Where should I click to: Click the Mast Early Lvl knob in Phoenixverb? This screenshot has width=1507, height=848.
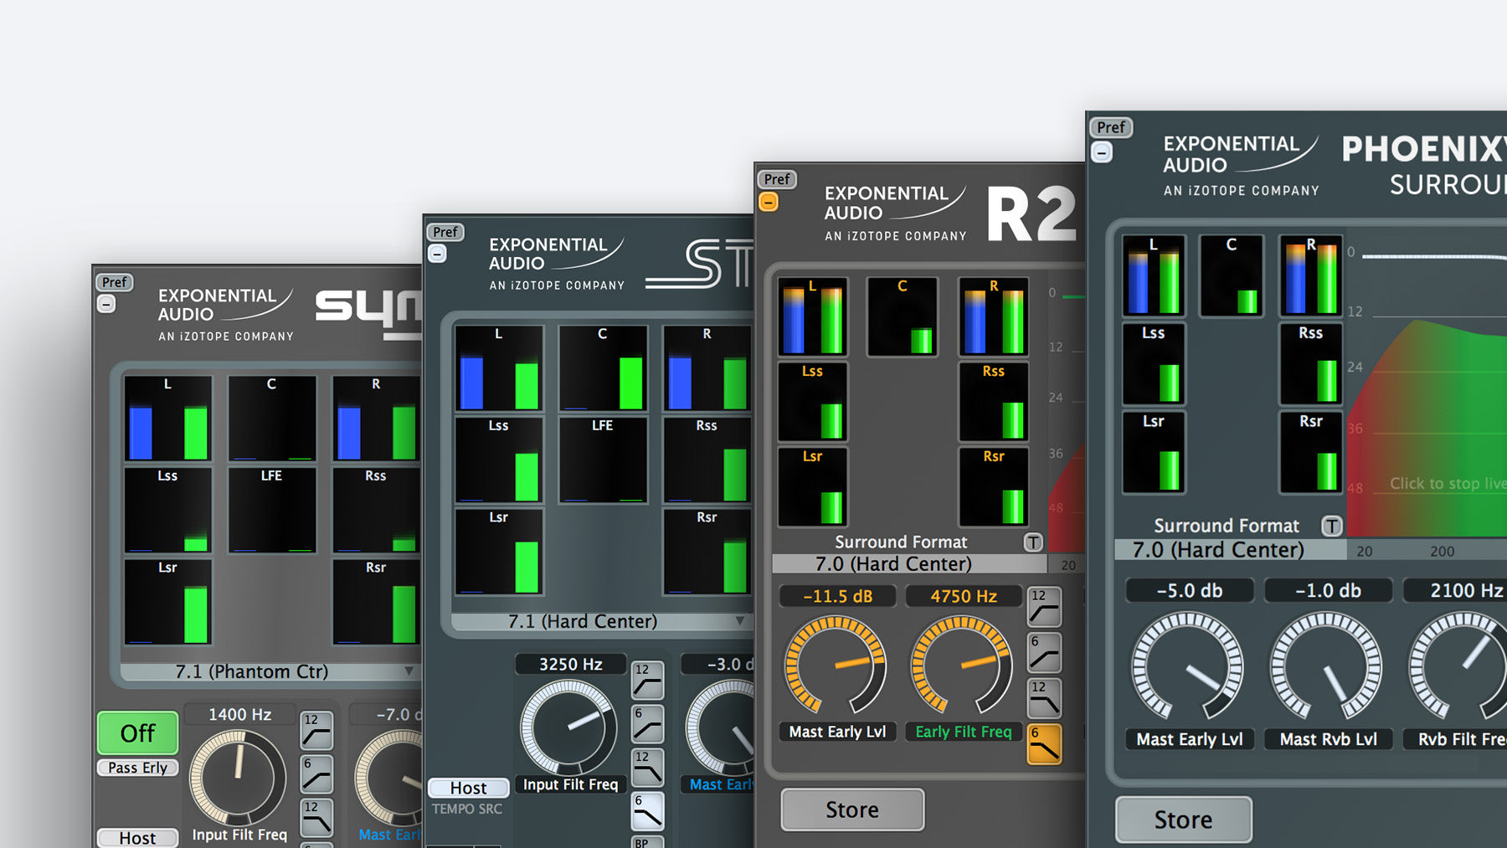pyautogui.click(x=1187, y=666)
